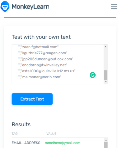
Task: Click the VALUE column header
Action: click(51, 134)
